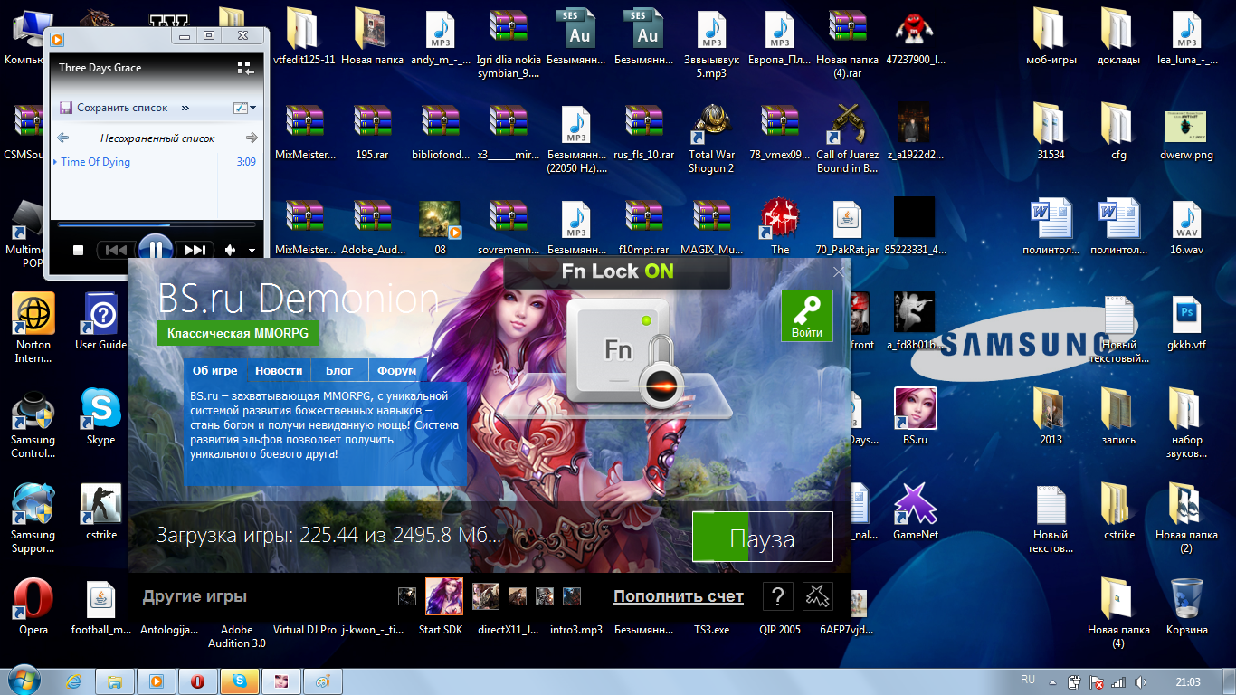Open the User Guide desktop icon

click(100, 320)
